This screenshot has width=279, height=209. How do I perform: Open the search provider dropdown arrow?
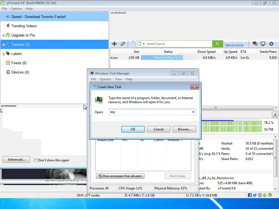tap(144, 44)
